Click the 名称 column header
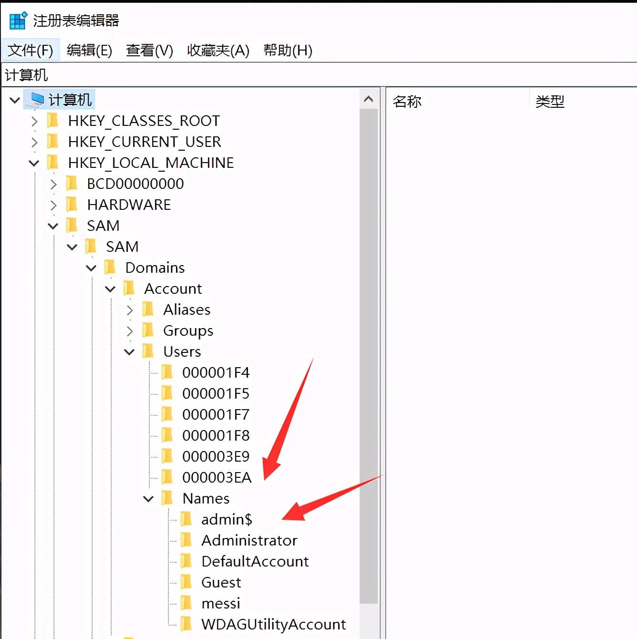Image resolution: width=637 pixels, height=639 pixels. [407, 101]
